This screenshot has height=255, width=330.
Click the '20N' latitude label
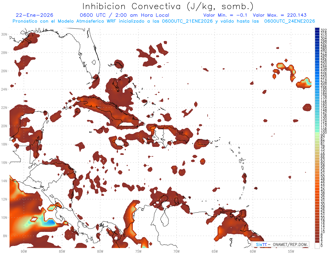click(4, 126)
